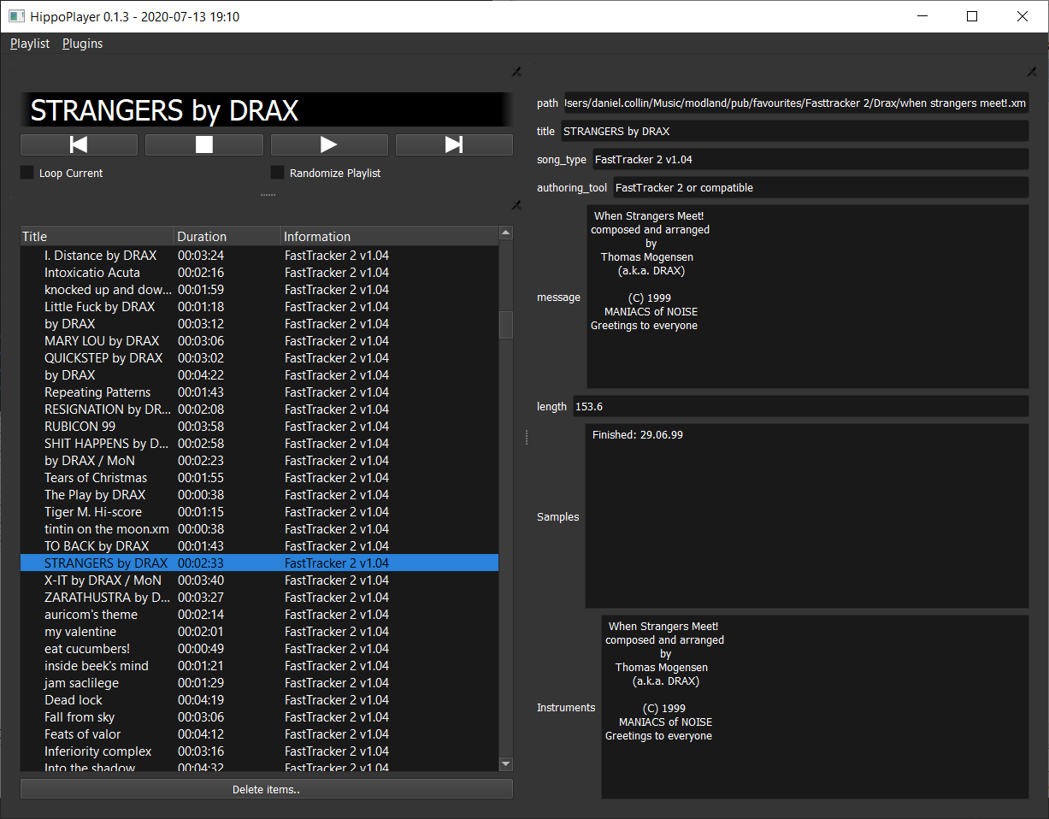Click the HippoPlayer app icon in title bar
This screenshot has width=1049, height=819.
click(x=15, y=16)
